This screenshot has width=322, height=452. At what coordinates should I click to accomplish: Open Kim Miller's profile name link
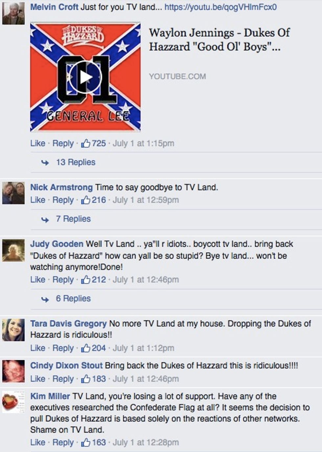50,396
